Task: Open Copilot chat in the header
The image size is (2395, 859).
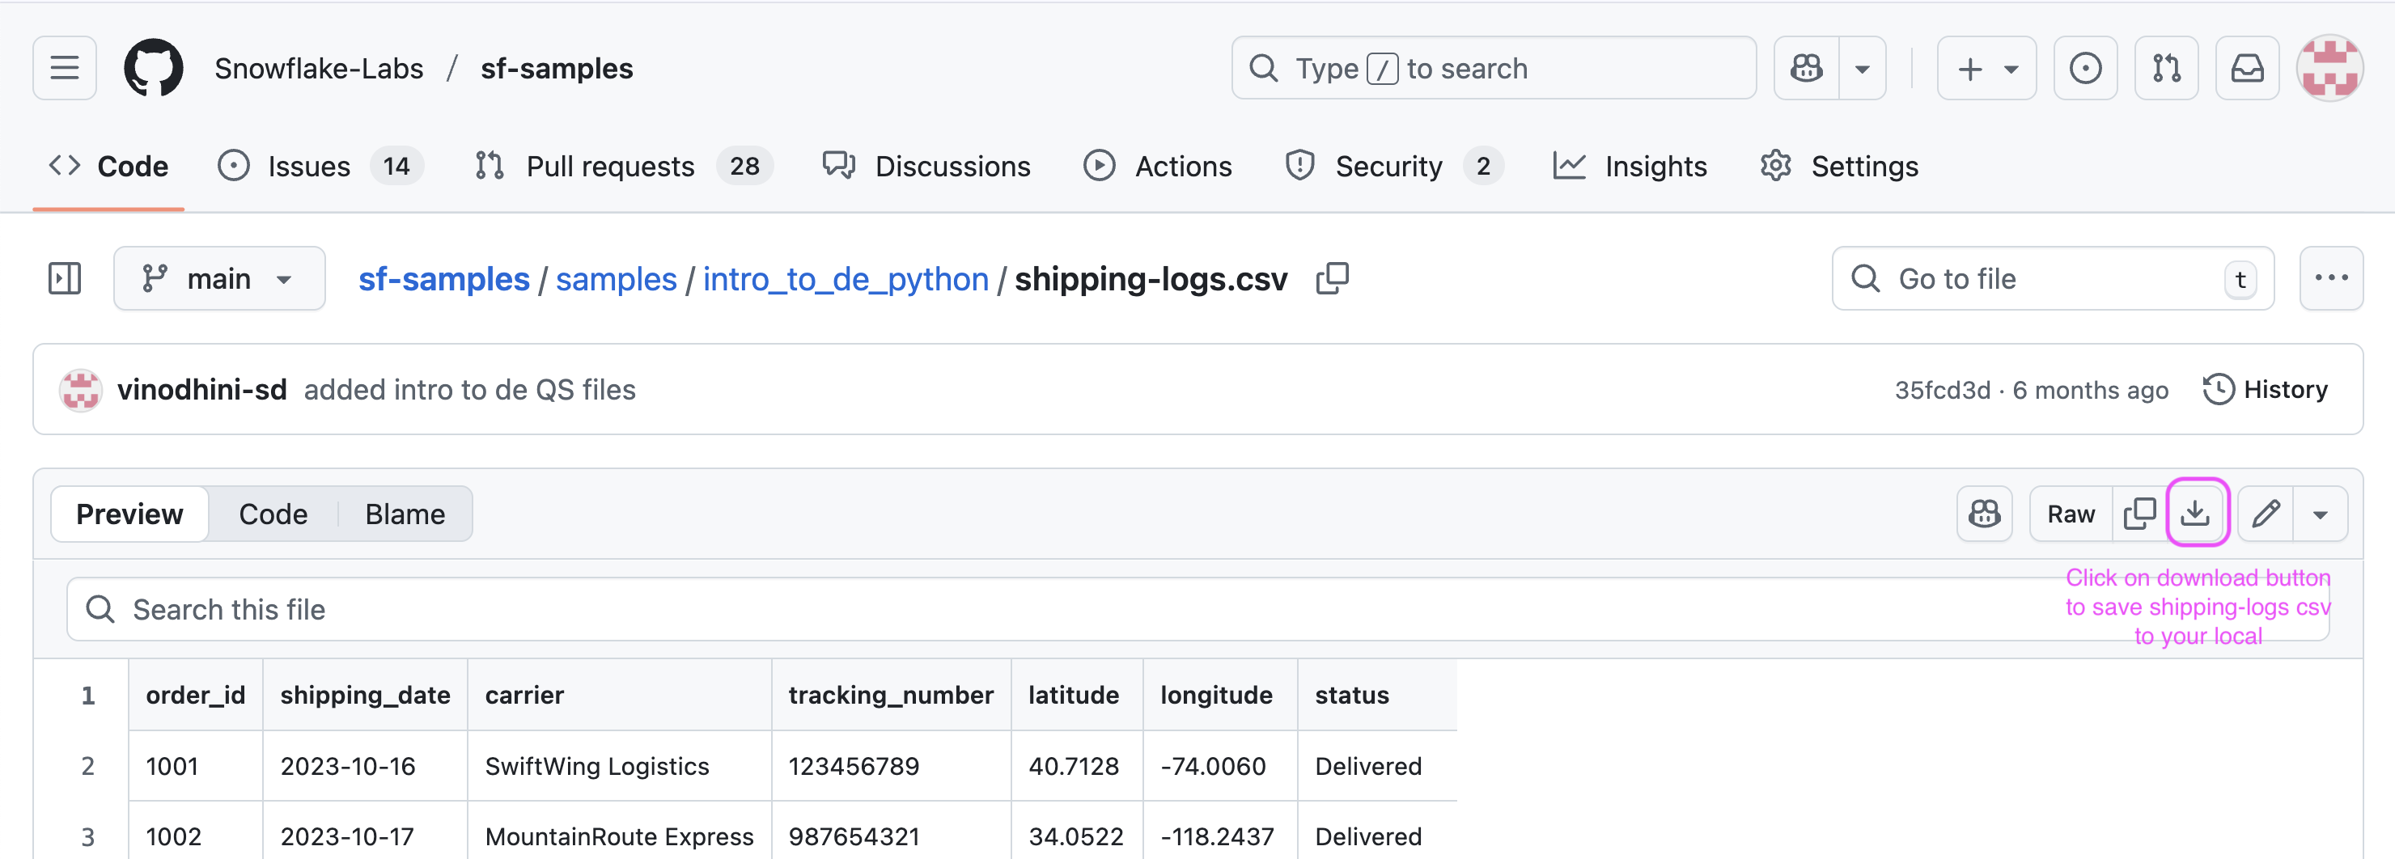Action: click(1807, 68)
